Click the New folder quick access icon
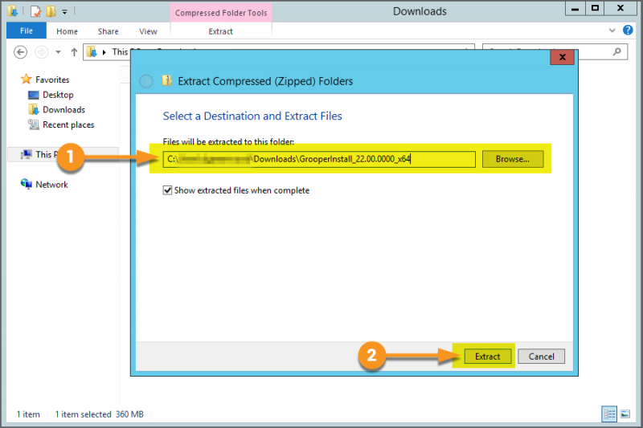Image resolution: width=643 pixels, height=428 pixels. (51, 11)
